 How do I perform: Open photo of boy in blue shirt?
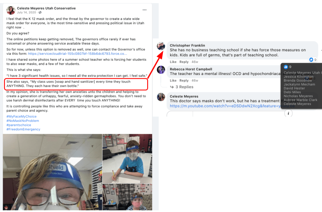127,158
